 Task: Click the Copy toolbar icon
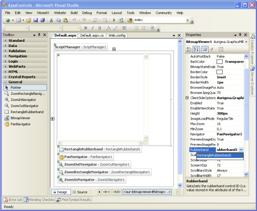pos(58,20)
